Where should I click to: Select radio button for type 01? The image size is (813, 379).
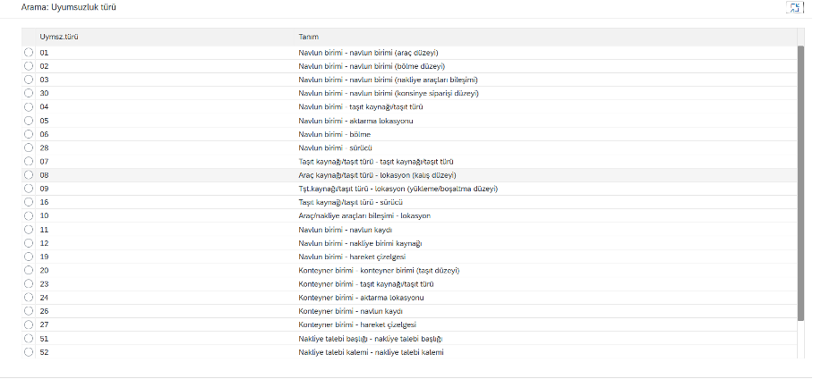tap(29, 53)
